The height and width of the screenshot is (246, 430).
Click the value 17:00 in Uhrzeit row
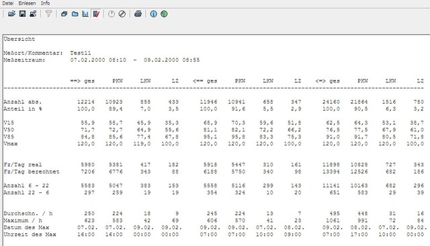(x=359, y=235)
